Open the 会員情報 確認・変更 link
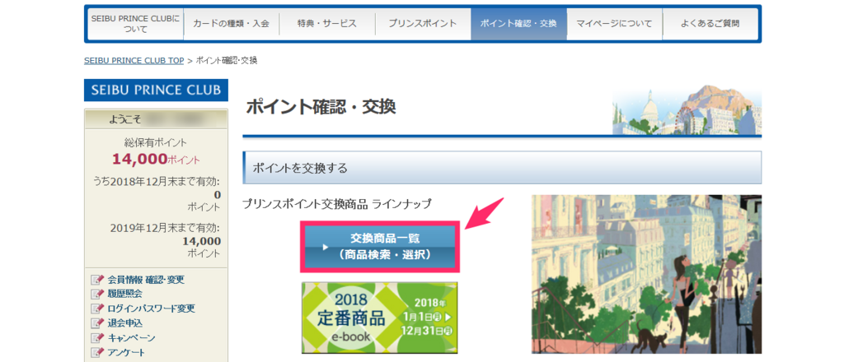 tap(146, 280)
